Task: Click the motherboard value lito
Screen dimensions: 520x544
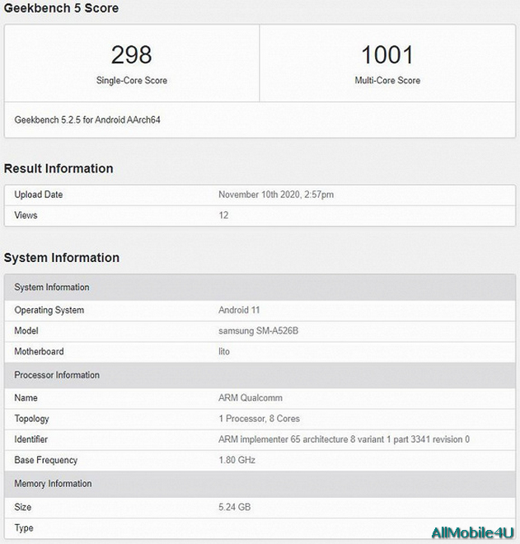Action: point(224,352)
